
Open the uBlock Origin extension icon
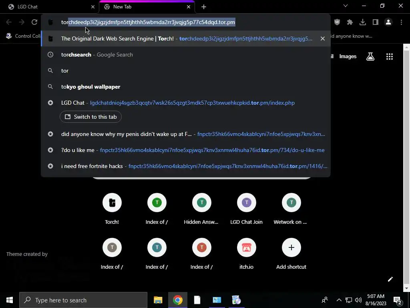(x=337, y=22)
